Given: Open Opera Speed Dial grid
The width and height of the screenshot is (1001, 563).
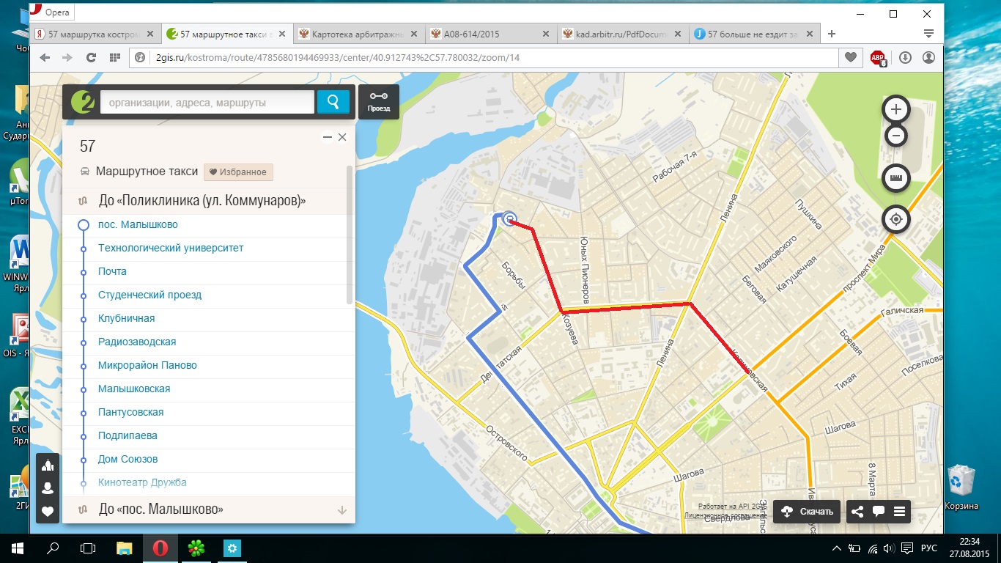Looking at the screenshot, I should click(x=114, y=57).
